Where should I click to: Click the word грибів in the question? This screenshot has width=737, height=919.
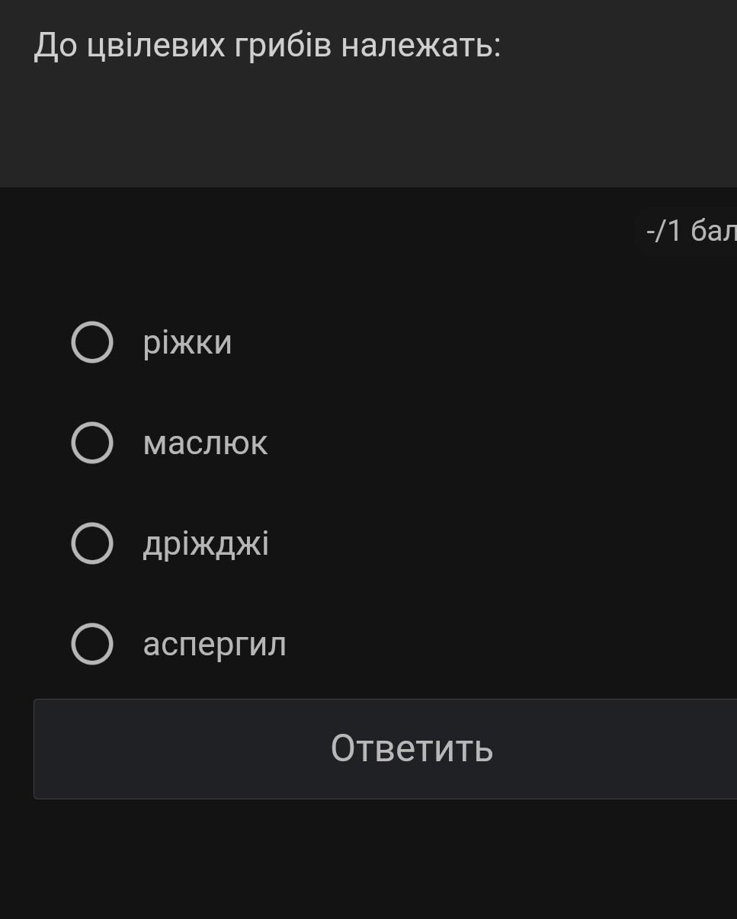[283, 46]
